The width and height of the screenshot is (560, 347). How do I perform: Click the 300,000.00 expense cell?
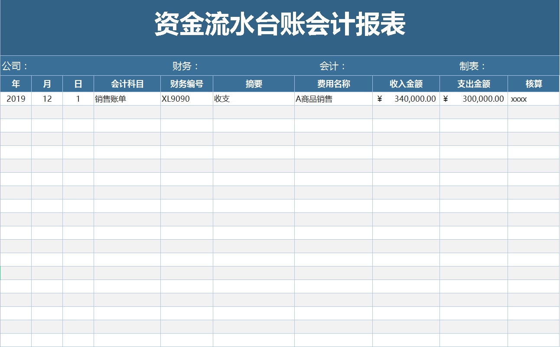474,99
